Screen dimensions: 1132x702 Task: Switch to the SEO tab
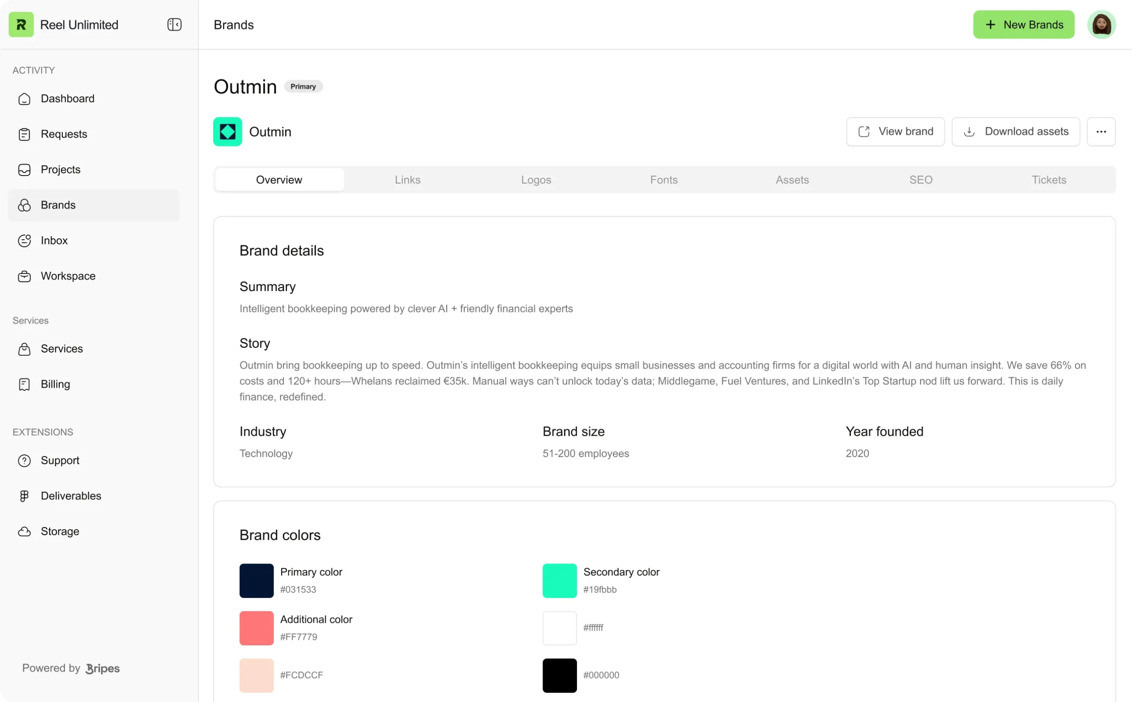[920, 180]
